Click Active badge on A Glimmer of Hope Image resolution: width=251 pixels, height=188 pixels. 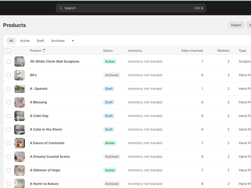110,170
